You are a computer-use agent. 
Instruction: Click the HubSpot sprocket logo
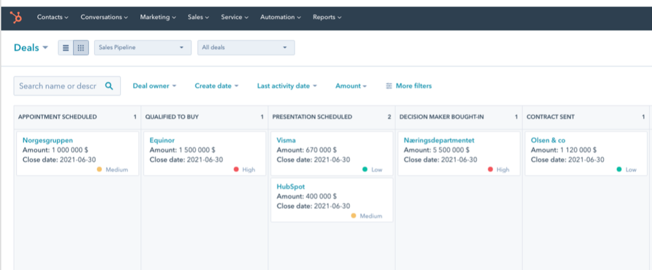coord(16,18)
